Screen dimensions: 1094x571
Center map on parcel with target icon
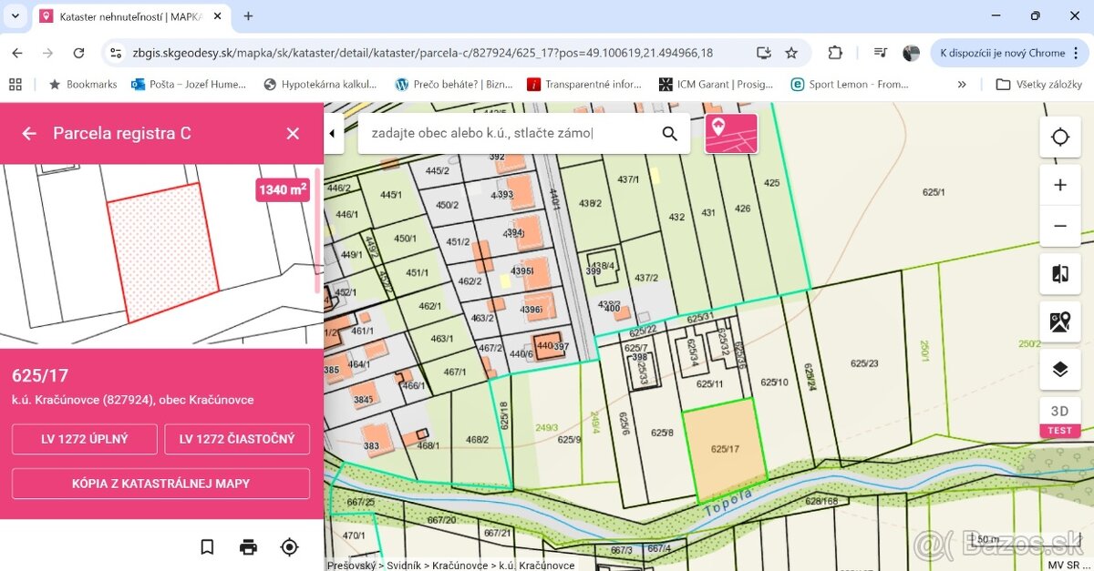[x=289, y=546]
